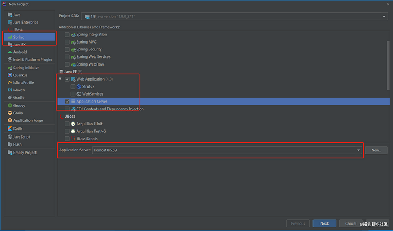The image size is (393, 231).
Task: Select Maven project type
Action: (30, 90)
